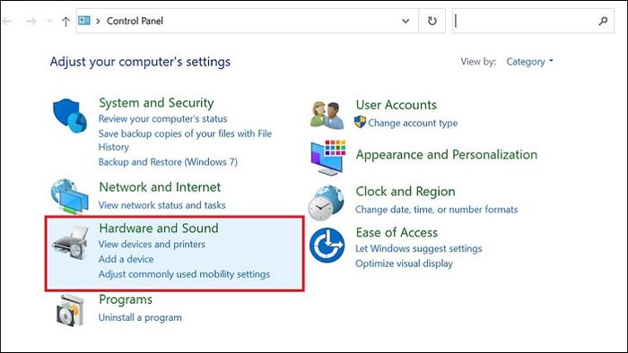
Task: Open Review your computer's status
Action: click(x=163, y=119)
